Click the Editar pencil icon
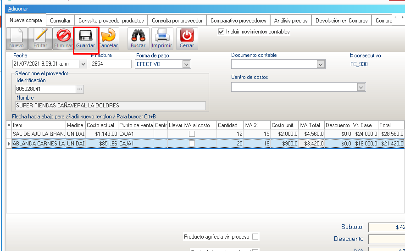This screenshot has height=251, width=405. coord(40,39)
